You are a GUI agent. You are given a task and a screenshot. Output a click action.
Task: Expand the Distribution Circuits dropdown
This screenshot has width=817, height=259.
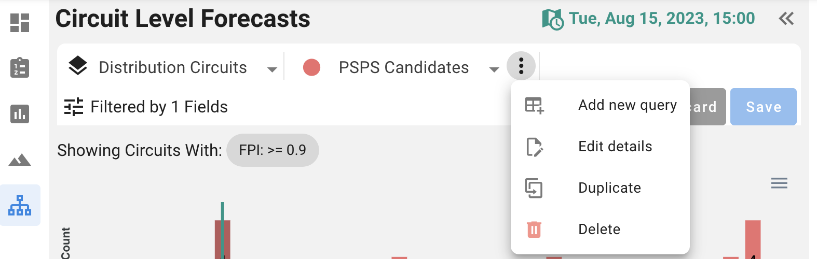tap(271, 69)
